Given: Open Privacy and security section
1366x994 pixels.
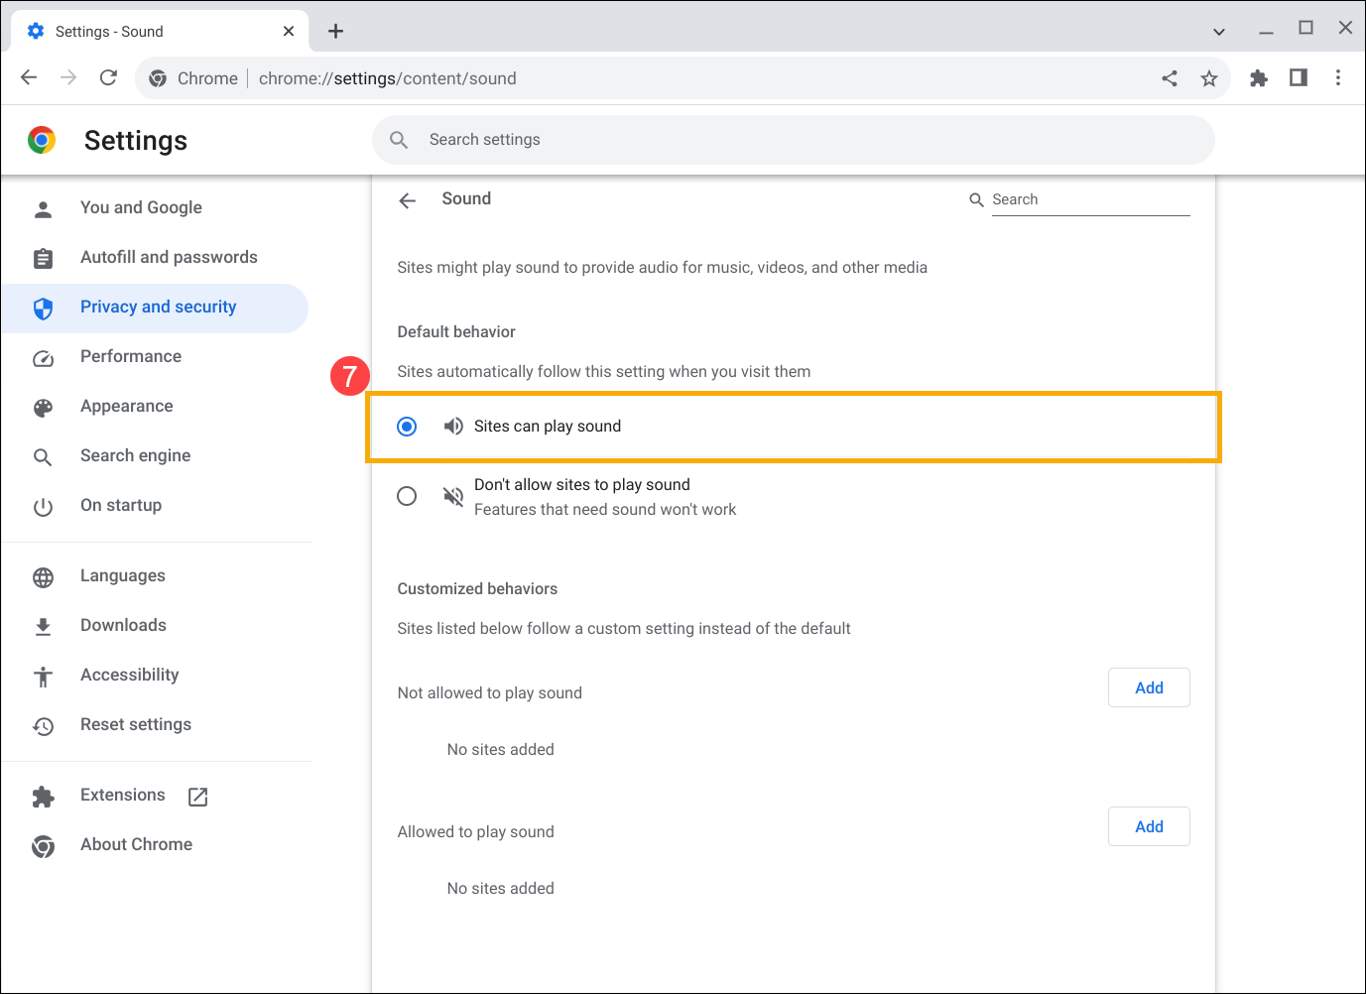Looking at the screenshot, I should [156, 308].
